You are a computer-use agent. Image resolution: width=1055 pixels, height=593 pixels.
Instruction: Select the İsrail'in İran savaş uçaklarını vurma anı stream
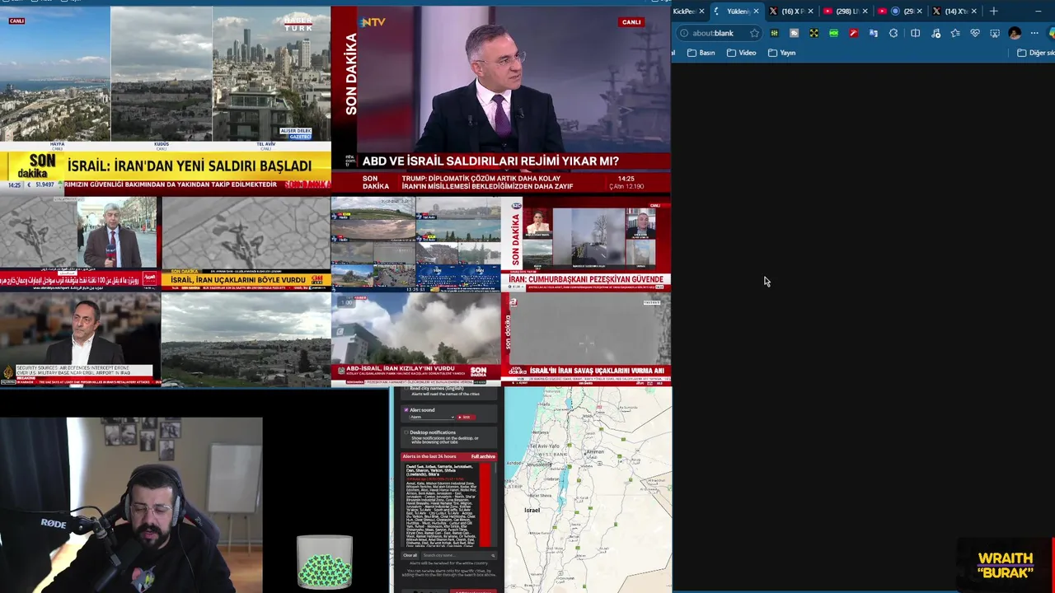point(586,340)
